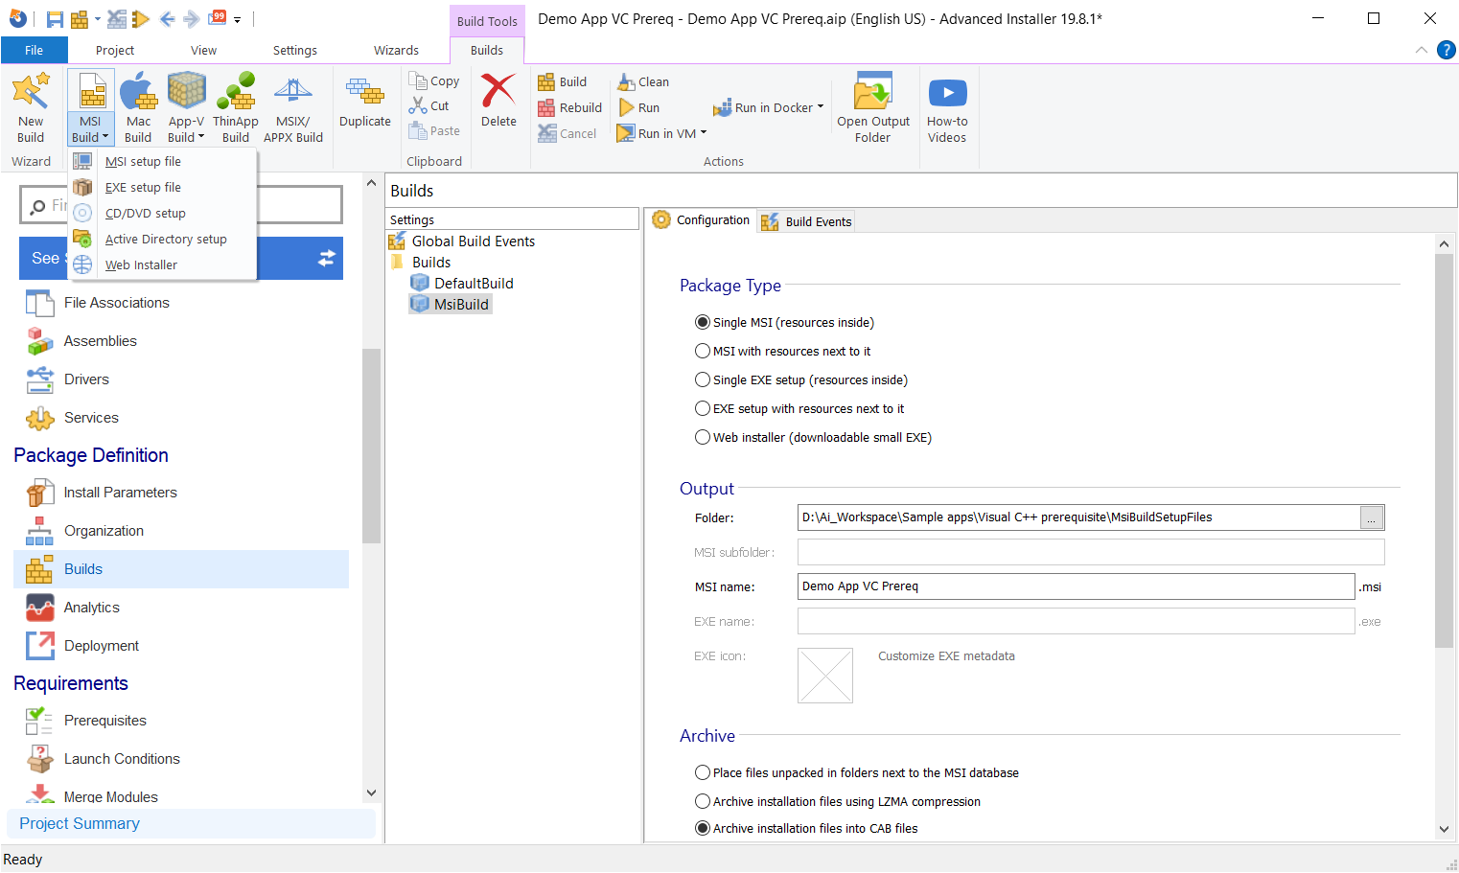The height and width of the screenshot is (873, 1459).
Task: Select Global Build Events node
Action: (x=462, y=241)
